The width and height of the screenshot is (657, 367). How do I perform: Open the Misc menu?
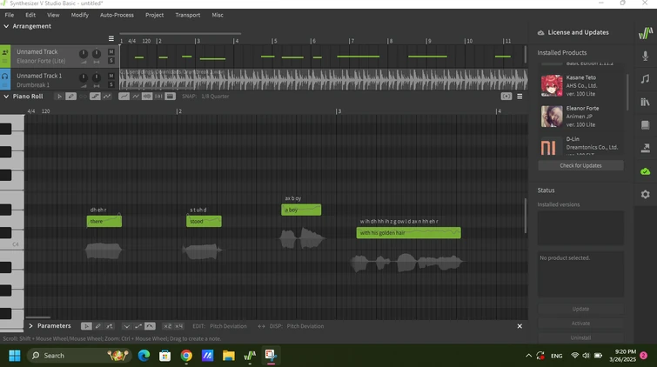pyautogui.click(x=218, y=15)
